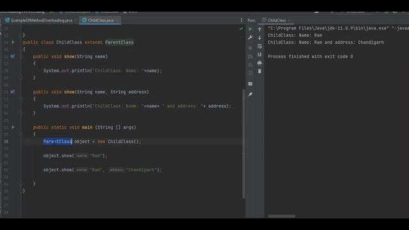Collapse the fold marker at class closing brace
The image size is (409, 230).
[21, 191]
